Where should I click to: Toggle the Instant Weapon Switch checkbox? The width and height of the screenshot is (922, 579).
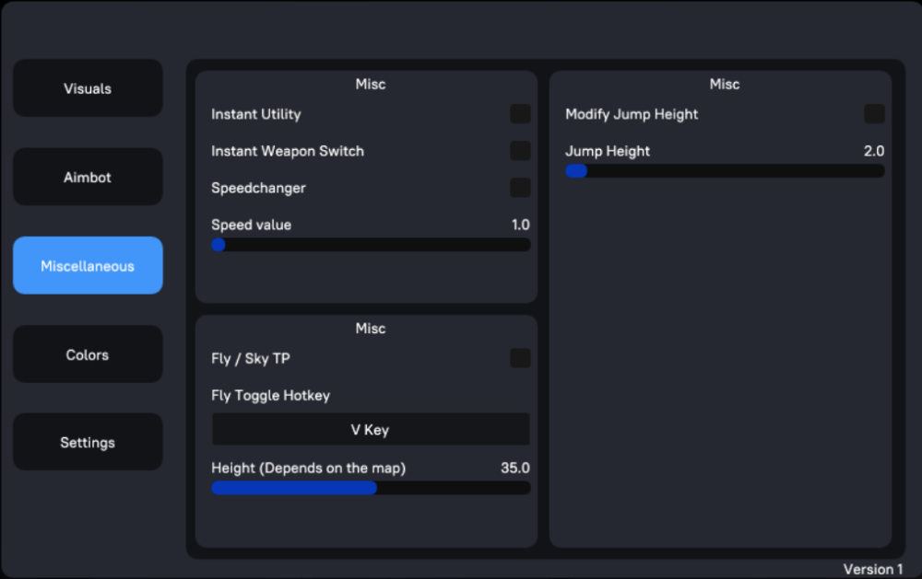coord(520,151)
